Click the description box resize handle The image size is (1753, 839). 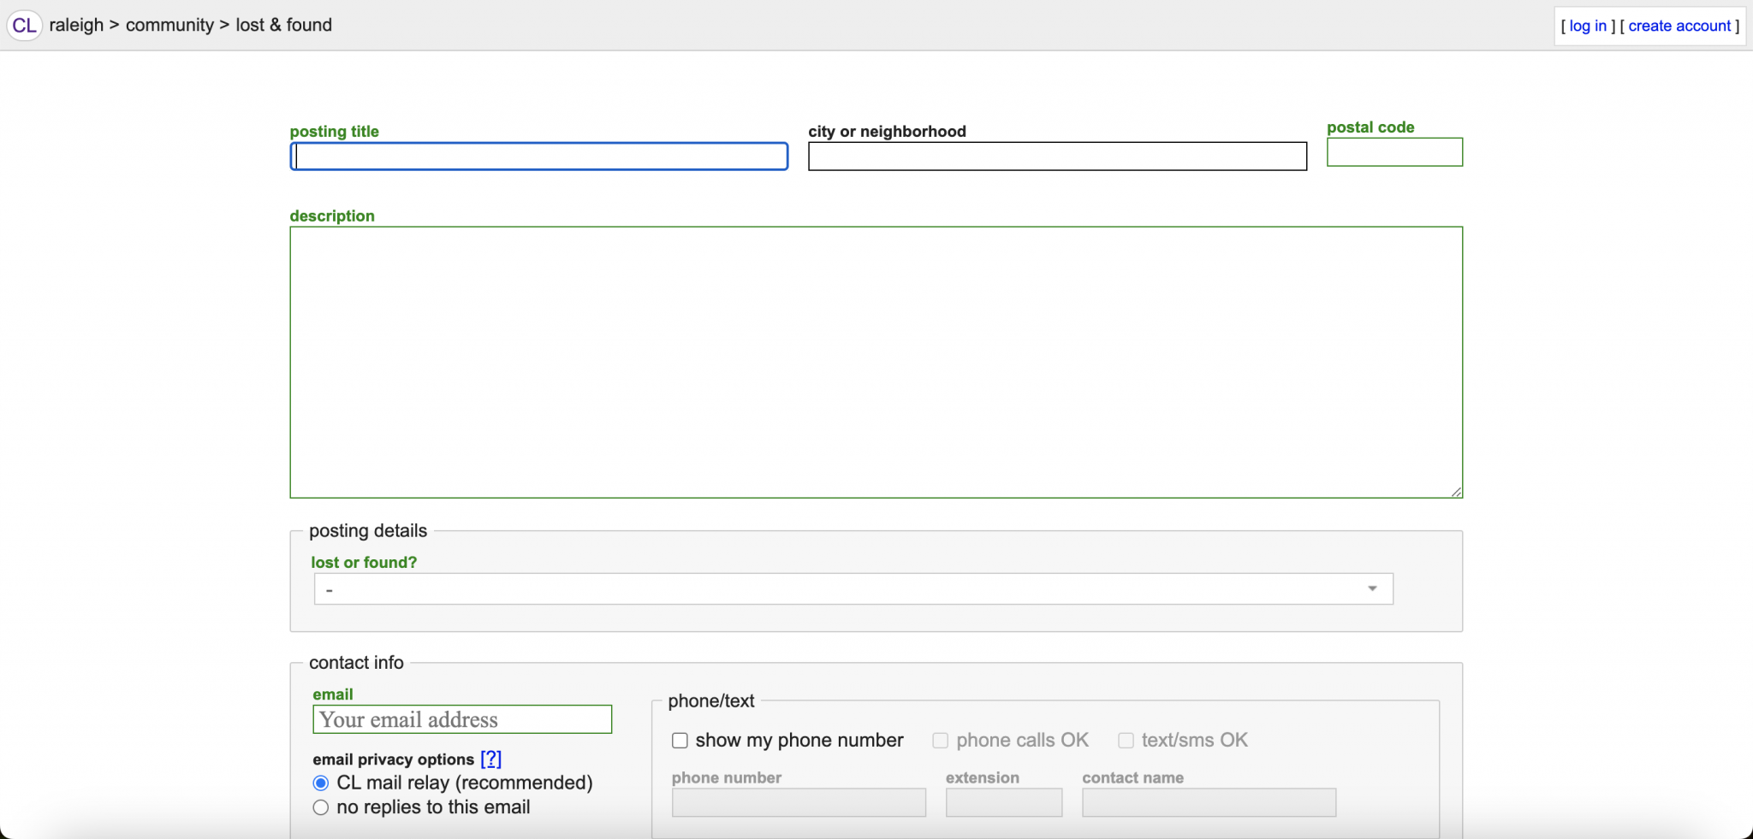click(x=1456, y=492)
